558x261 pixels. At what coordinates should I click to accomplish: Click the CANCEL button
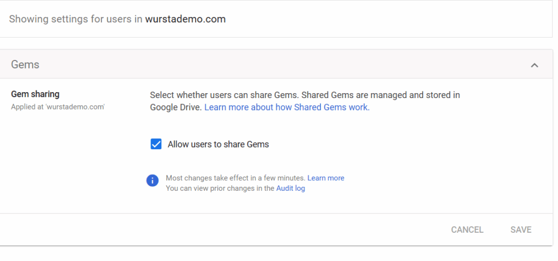coord(467,229)
